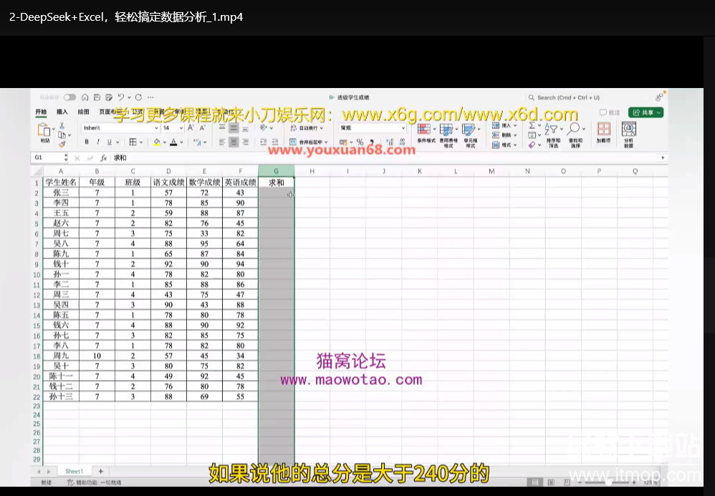Open the font name dropdown showing Inherit
This screenshot has height=496, width=715.
(x=119, y=128)
